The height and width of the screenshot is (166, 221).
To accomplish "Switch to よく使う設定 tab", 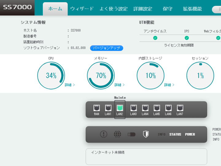I will 114,9.
